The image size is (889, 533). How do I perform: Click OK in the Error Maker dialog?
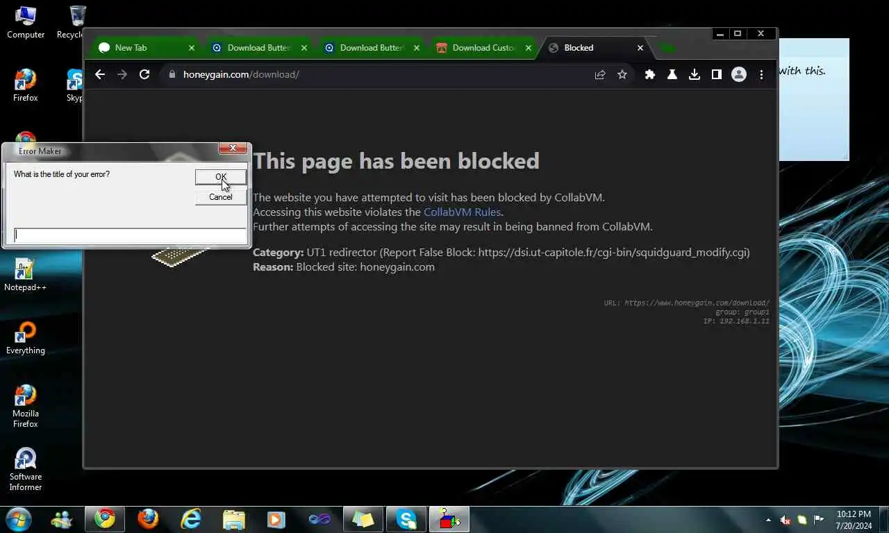[x=221, y=177]
